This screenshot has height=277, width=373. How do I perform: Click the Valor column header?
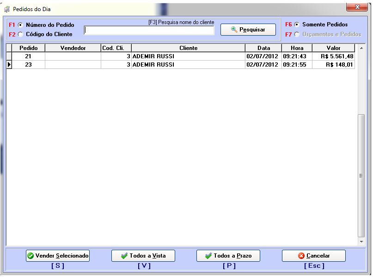[x=334, y=48]
